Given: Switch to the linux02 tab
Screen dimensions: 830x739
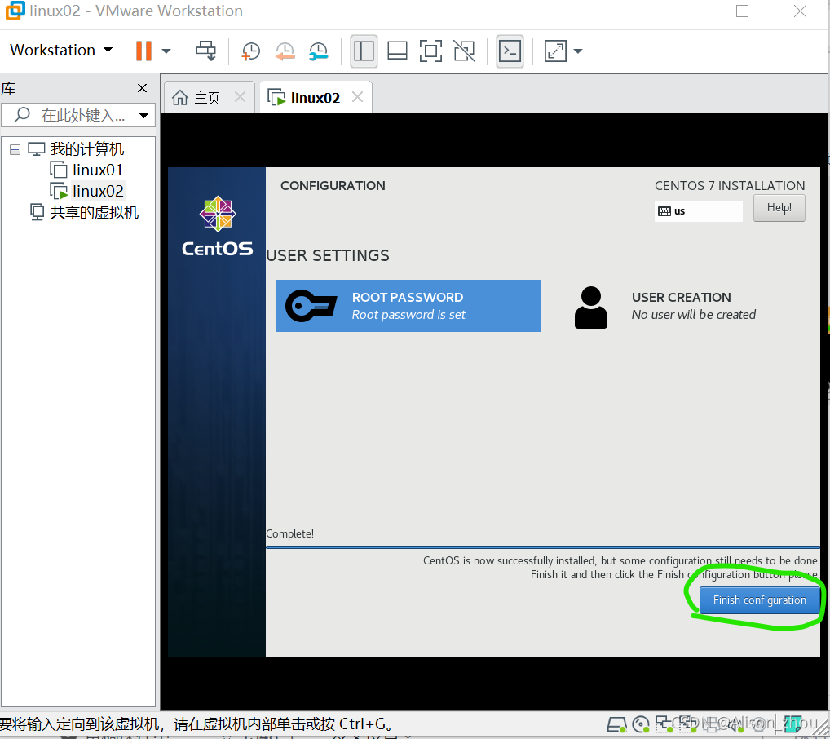Looking at the screenshot, I should (x=316, y=98).
